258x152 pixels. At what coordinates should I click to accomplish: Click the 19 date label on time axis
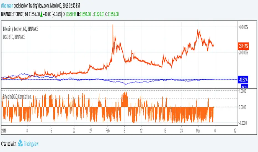pos(165,131)
